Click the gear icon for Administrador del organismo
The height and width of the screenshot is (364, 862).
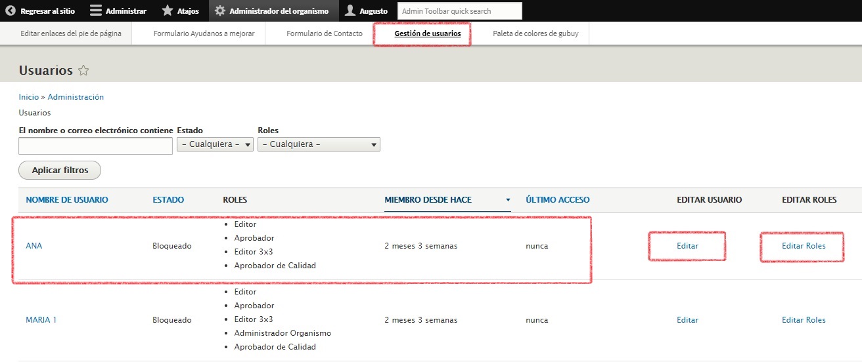coord(220,11)
